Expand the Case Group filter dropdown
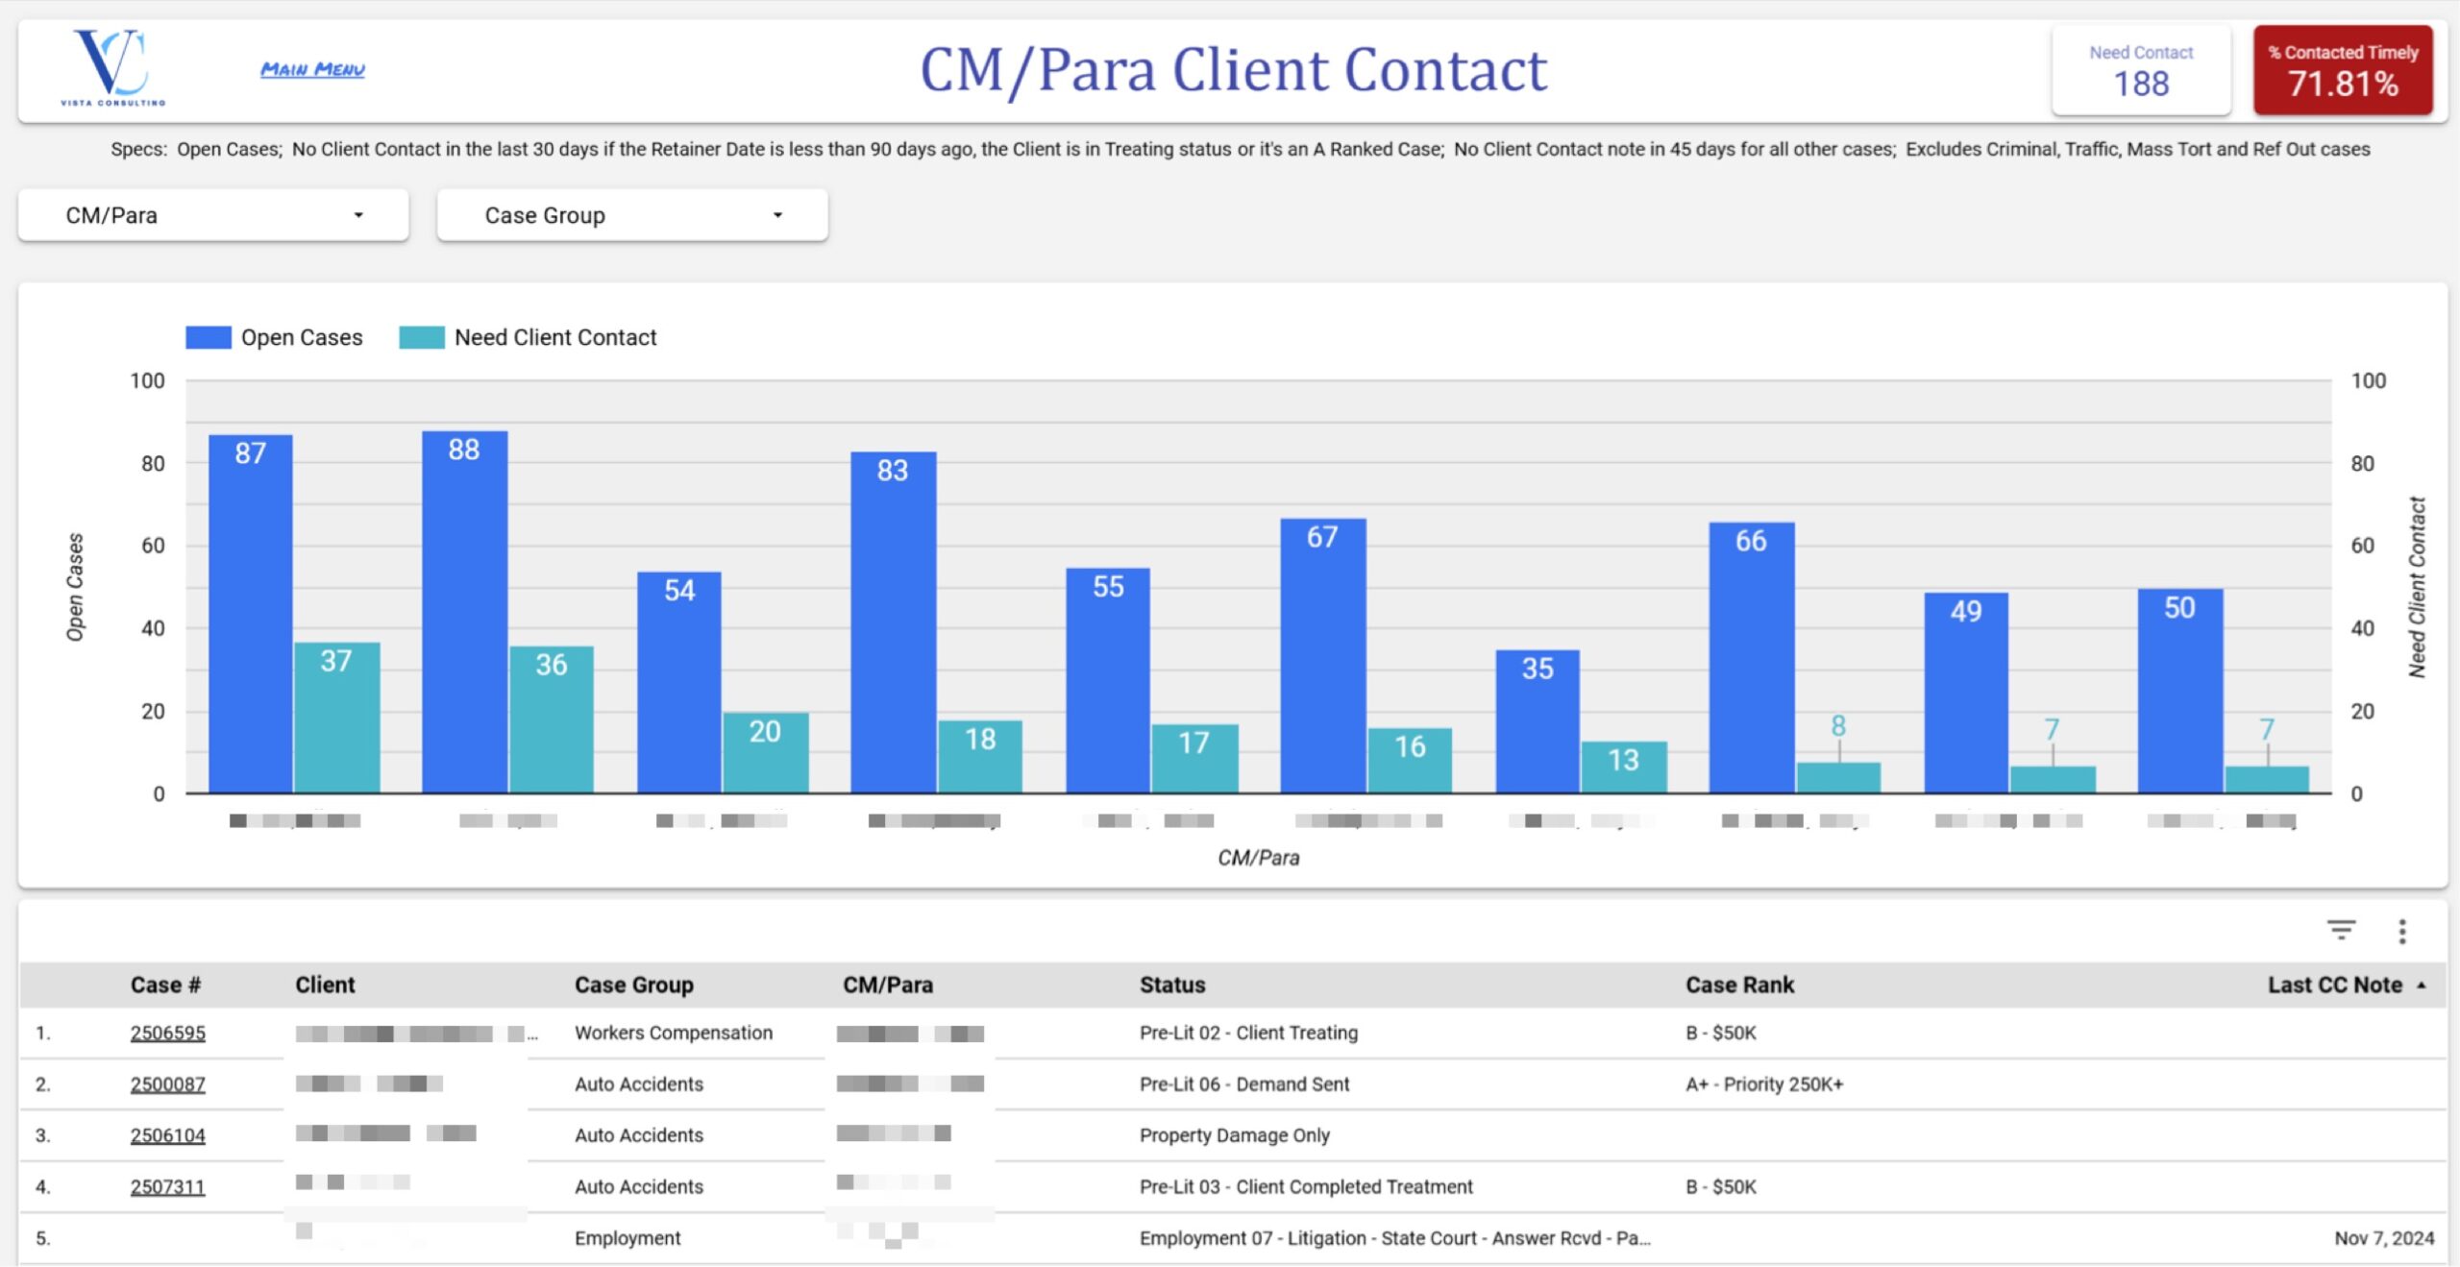The image size is (2460, 1267). [x=632, y=215]
